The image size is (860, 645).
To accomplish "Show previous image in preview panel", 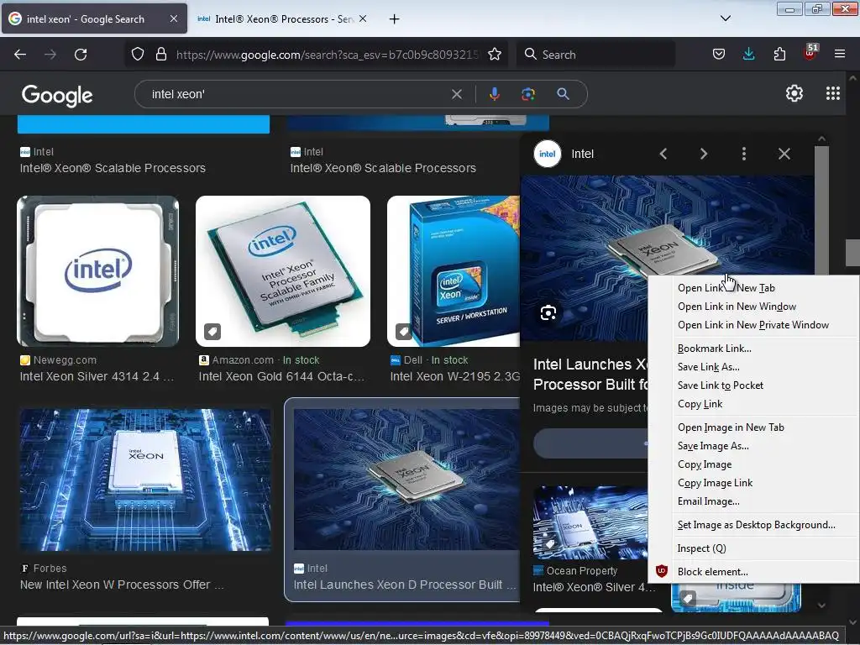I will pyautogui.click(x=663, y=155).
